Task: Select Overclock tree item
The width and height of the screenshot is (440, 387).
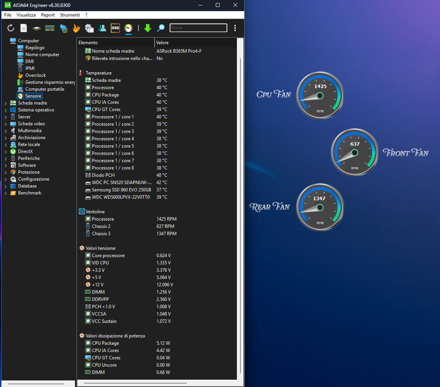Action: (36, 75)
